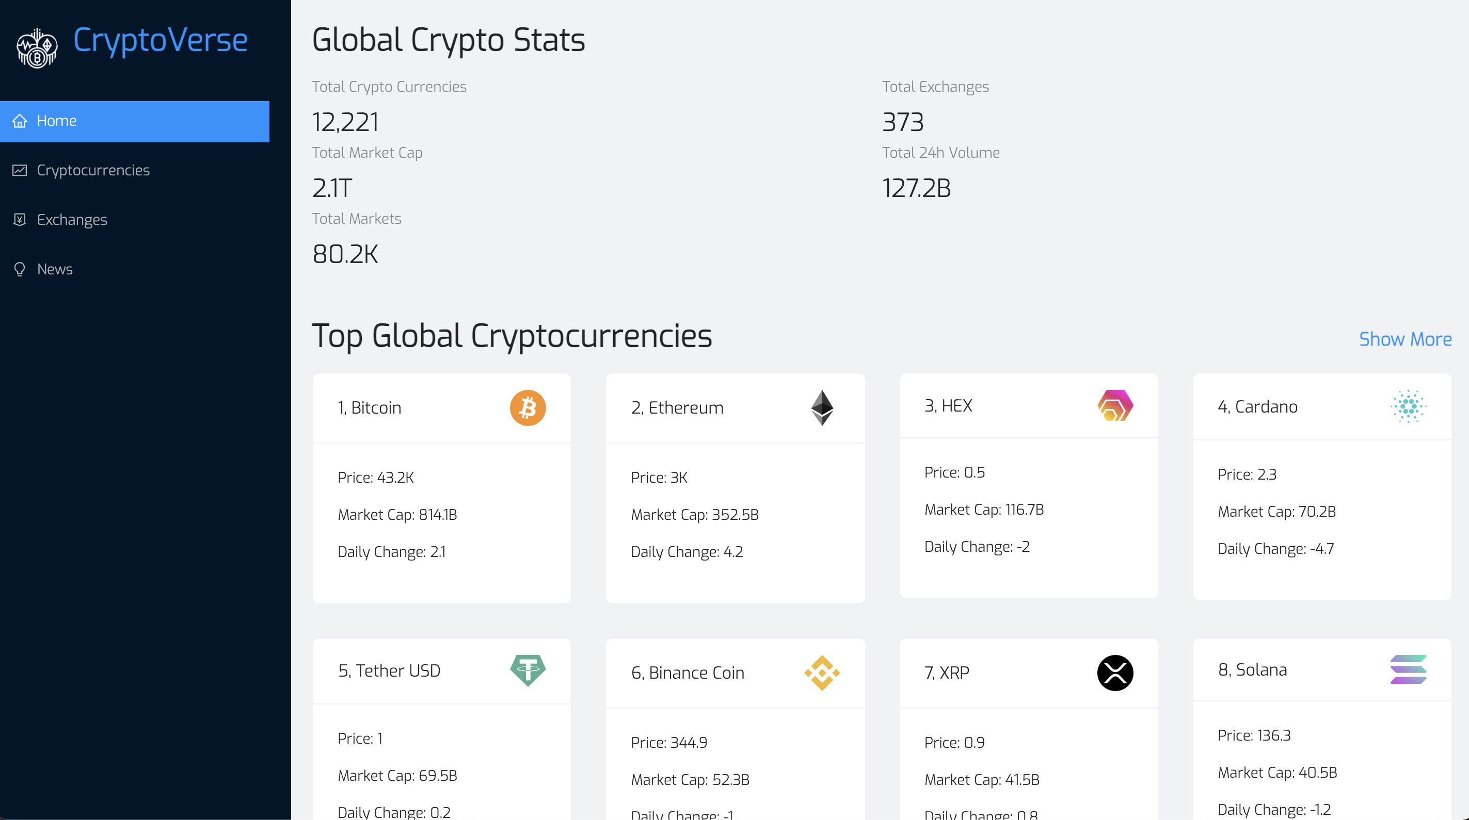
Task: Click the Exchanges currency icon
Action: pos(20,219)
